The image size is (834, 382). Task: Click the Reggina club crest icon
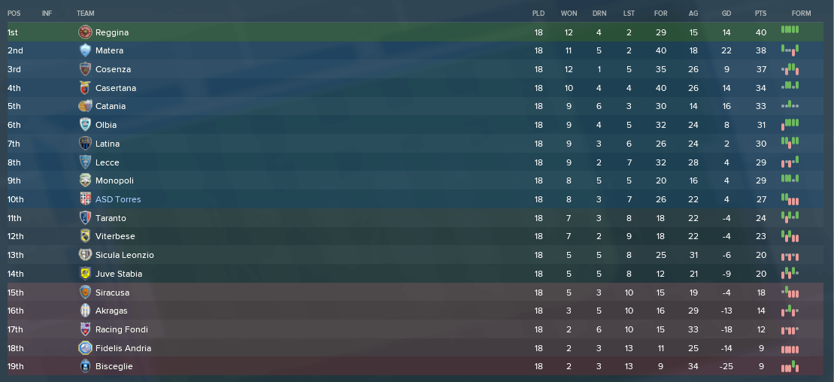pyautogui.click(x=85, y=32)
